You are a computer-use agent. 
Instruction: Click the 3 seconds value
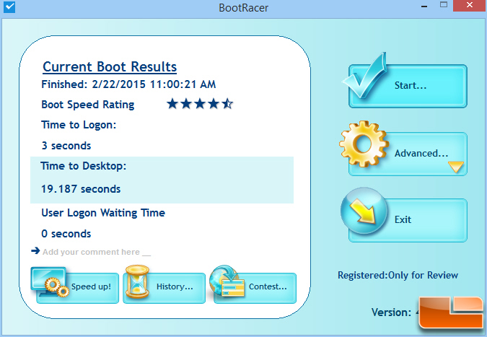pos(66,146)
